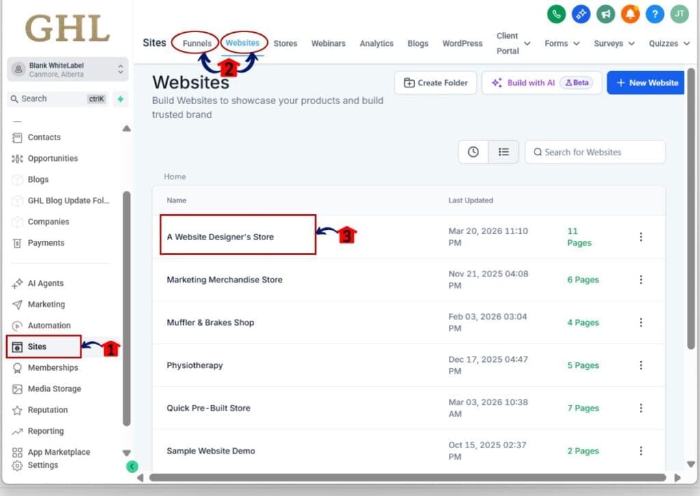This screenshot has height=496, width=700.
Task: Click inside the Search for Websites field
Action: [595, 152]
